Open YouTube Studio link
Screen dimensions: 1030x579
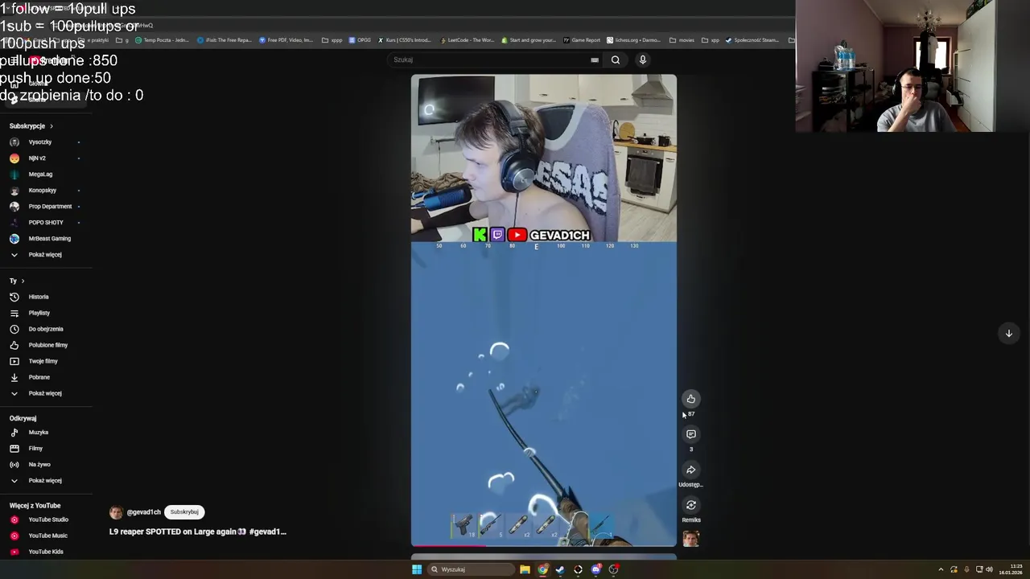tap(47, 519)
